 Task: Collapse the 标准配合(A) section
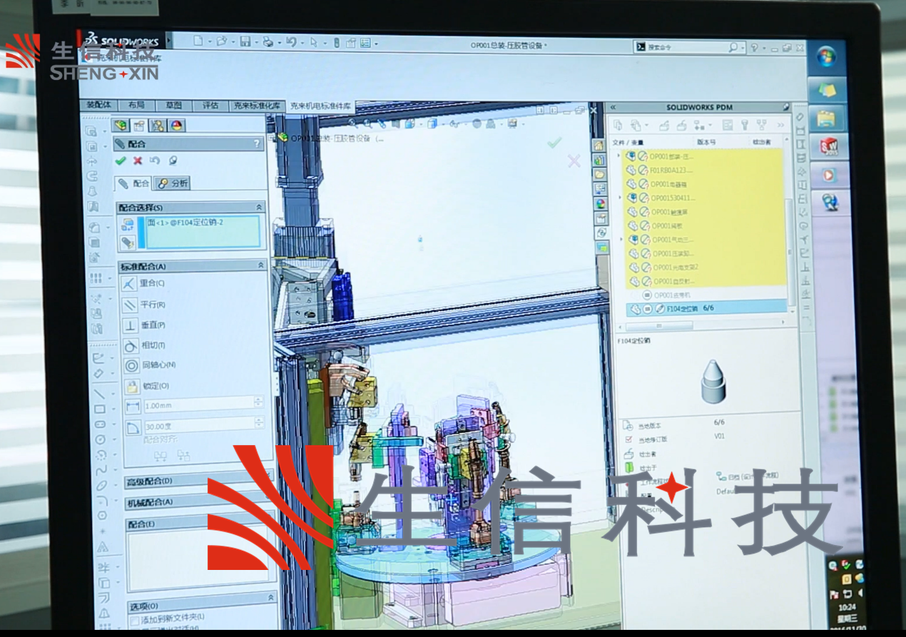point(260,265)
